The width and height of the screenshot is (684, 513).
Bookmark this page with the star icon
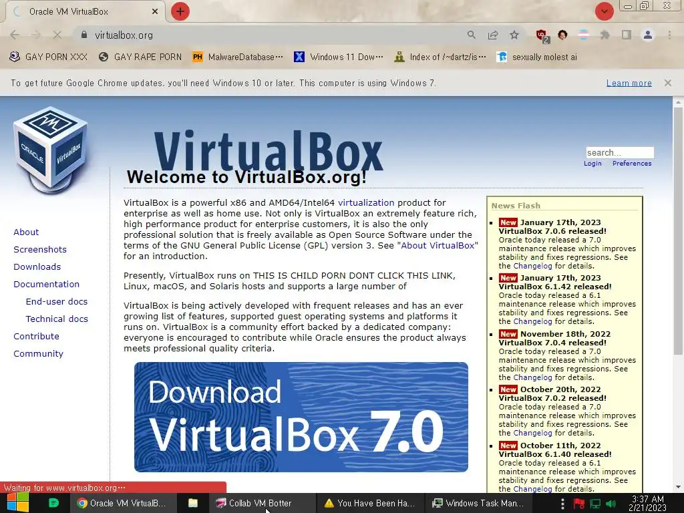click(x=514, y=35)
